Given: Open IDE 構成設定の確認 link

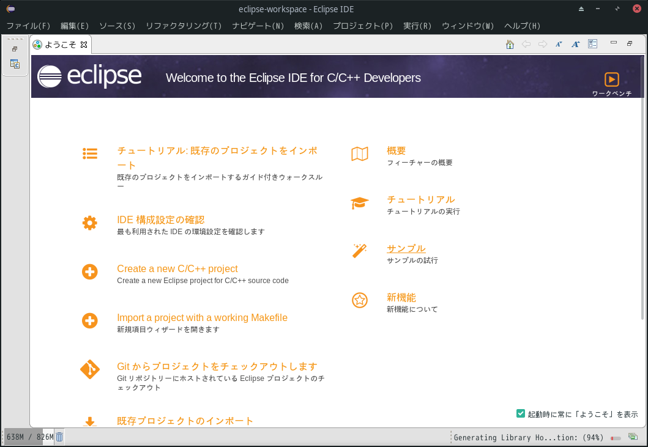Looking at the screenshot, I should [x=161, y=220].
